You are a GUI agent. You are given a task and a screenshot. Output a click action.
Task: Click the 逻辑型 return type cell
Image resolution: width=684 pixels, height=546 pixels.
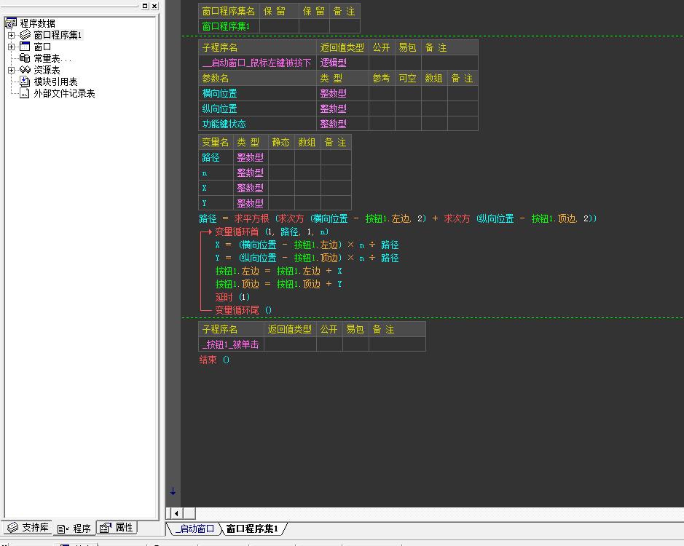pos(342,63)
